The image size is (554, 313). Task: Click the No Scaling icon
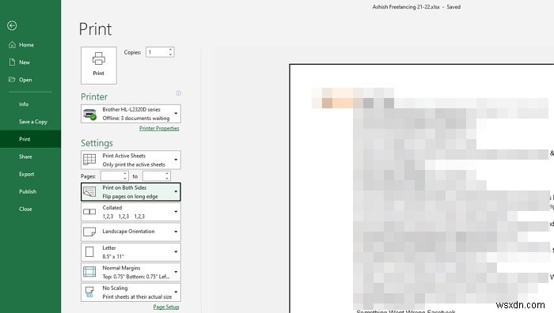click(x=89, y=292)
